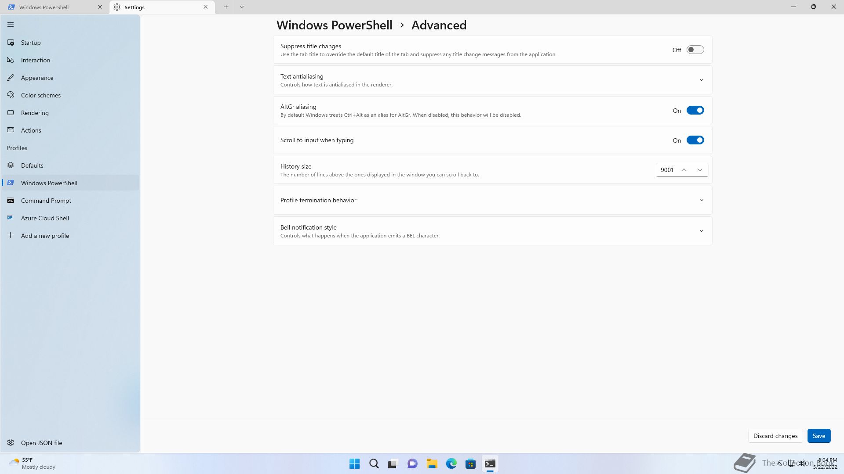
Task: Click the Defaults layers icon
Action: [x=11, y=165]
